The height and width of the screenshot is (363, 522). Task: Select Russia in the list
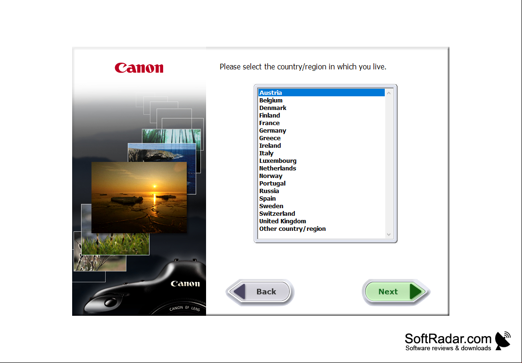pos(321,191)
